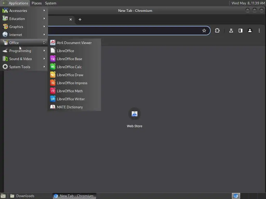This screenshot has height=199, width=266.
Task: Expand the Education submenu arrow
Action: (x=44, y=18)
